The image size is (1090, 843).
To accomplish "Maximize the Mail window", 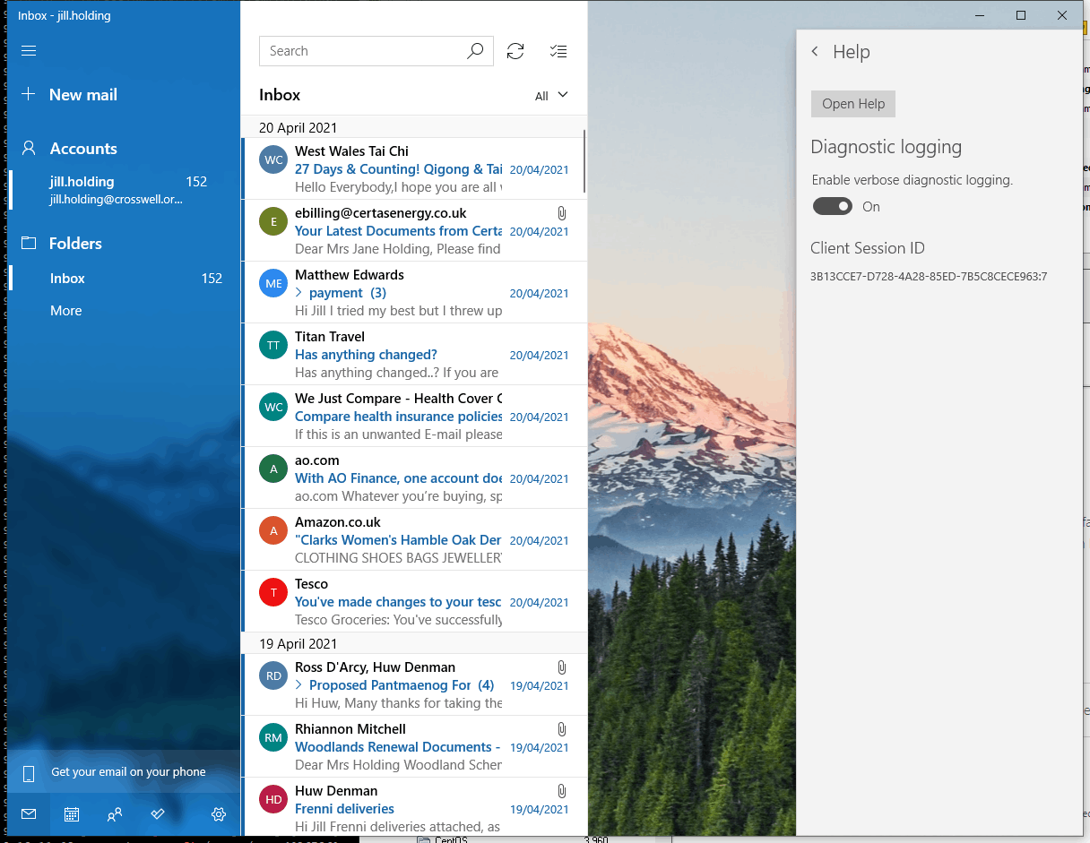I will 1021,15.
